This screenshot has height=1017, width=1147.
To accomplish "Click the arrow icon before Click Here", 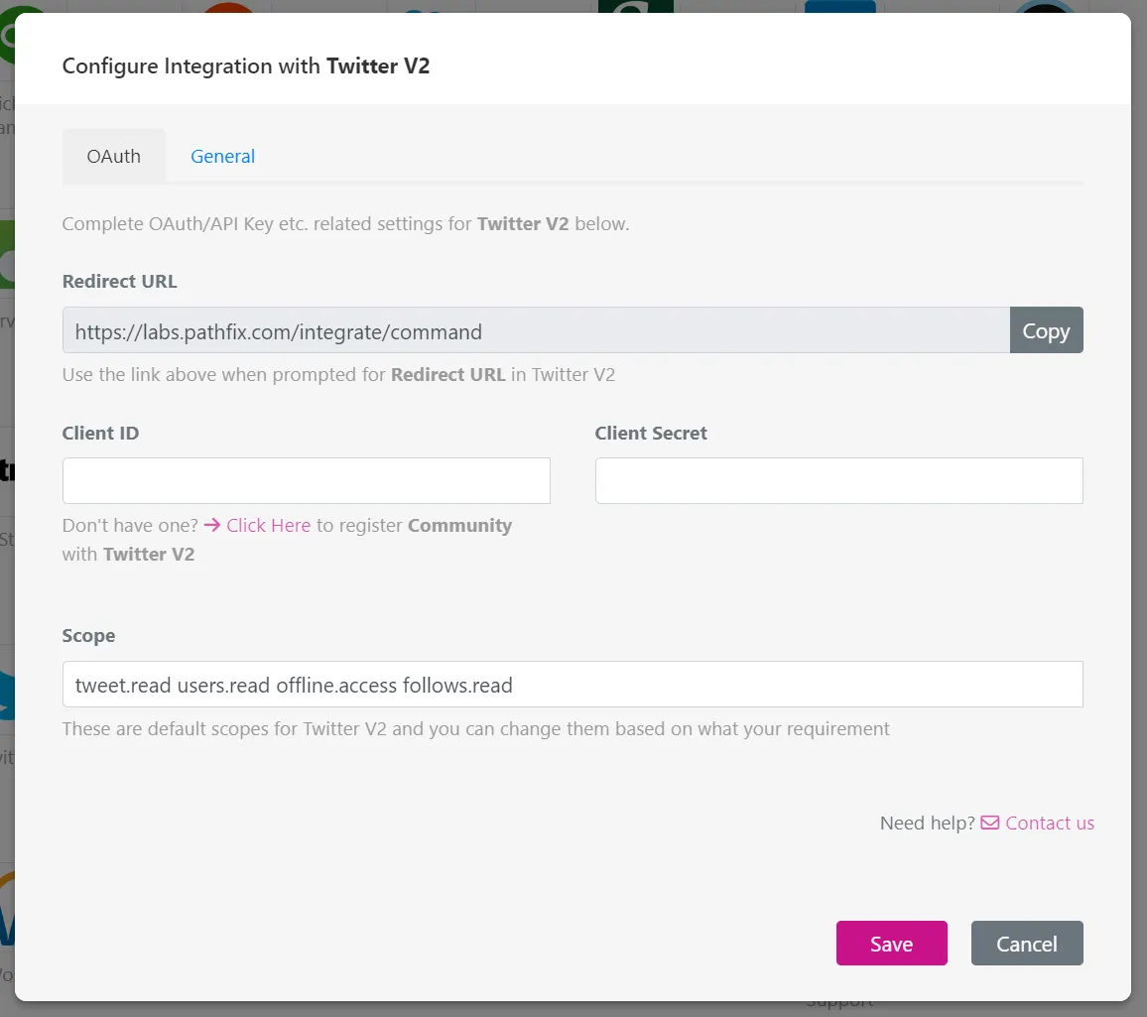I will point(212,525).
